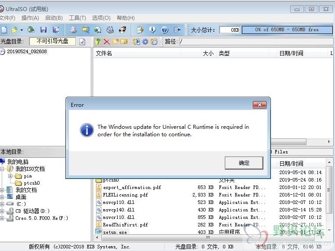Select ReadThisFirst.pdf in local list
Viewport: 335px width, 251px height.
point(126,225)
